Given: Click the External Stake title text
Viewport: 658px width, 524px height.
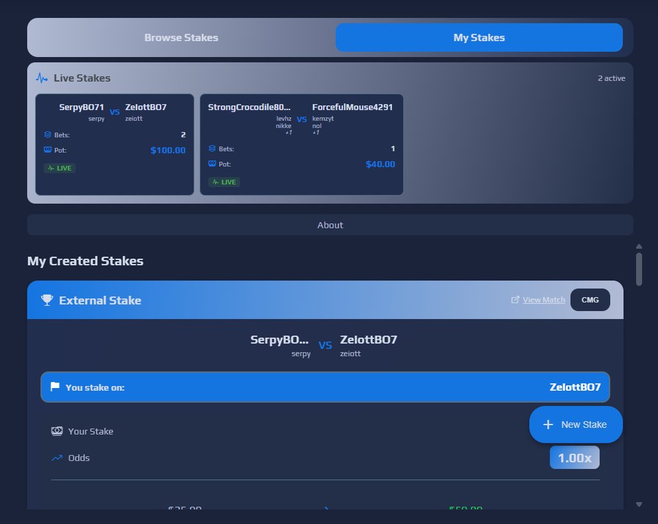Looking at the screenshot, I should point(100,300).
